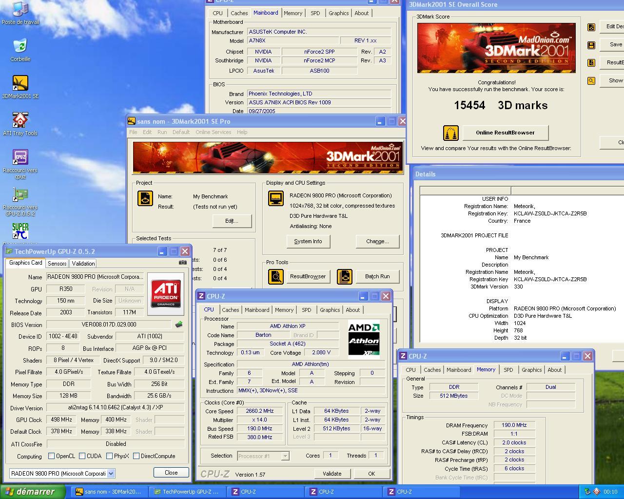The height and width of the screenshot is (499, 624).
Task: Click the Change... display settings button
Action: pos(377,241)
